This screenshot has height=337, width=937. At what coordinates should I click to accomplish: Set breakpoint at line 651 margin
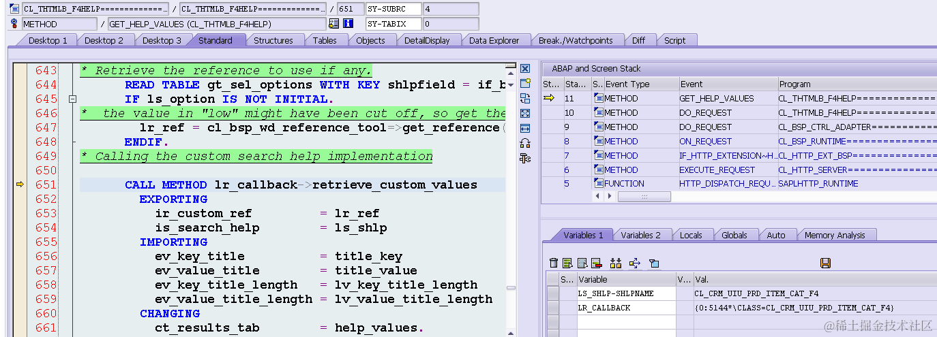(20, 184)
